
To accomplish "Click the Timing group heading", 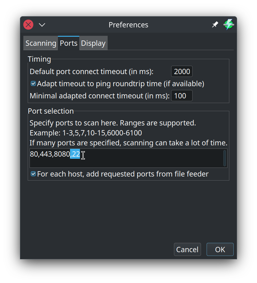I will point(39,59).
